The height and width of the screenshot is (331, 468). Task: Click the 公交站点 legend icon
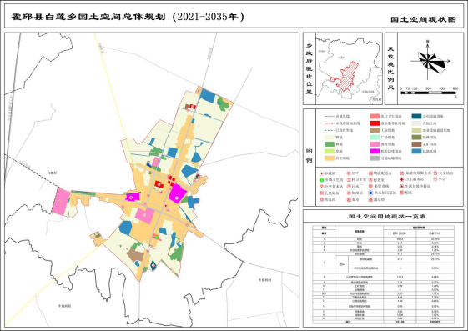[x=435, y=173]
